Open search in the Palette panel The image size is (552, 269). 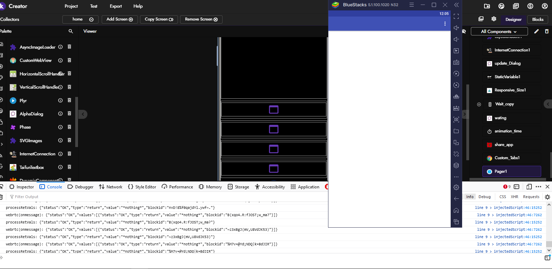point(71,31)
